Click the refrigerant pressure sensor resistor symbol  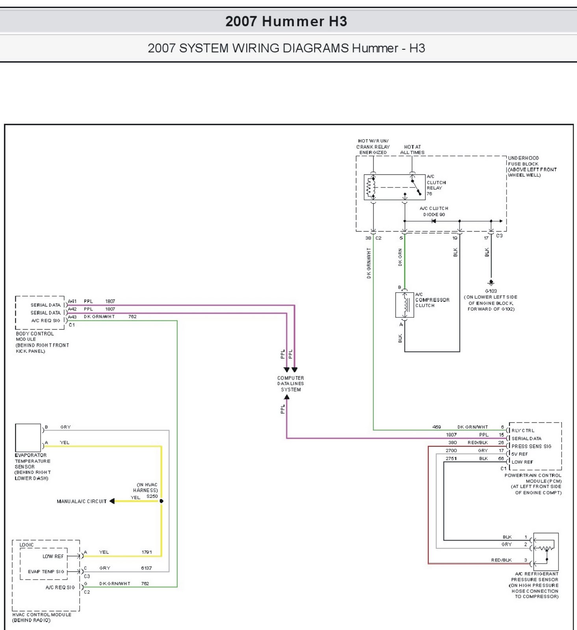click(545, 548)
